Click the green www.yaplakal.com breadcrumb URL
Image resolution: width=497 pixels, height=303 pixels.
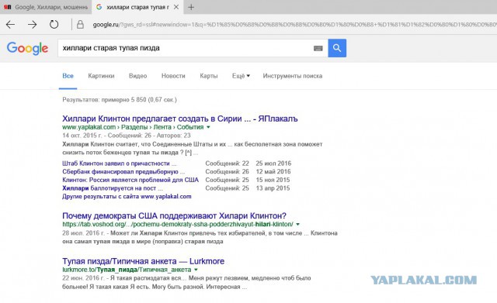point(133,127)
